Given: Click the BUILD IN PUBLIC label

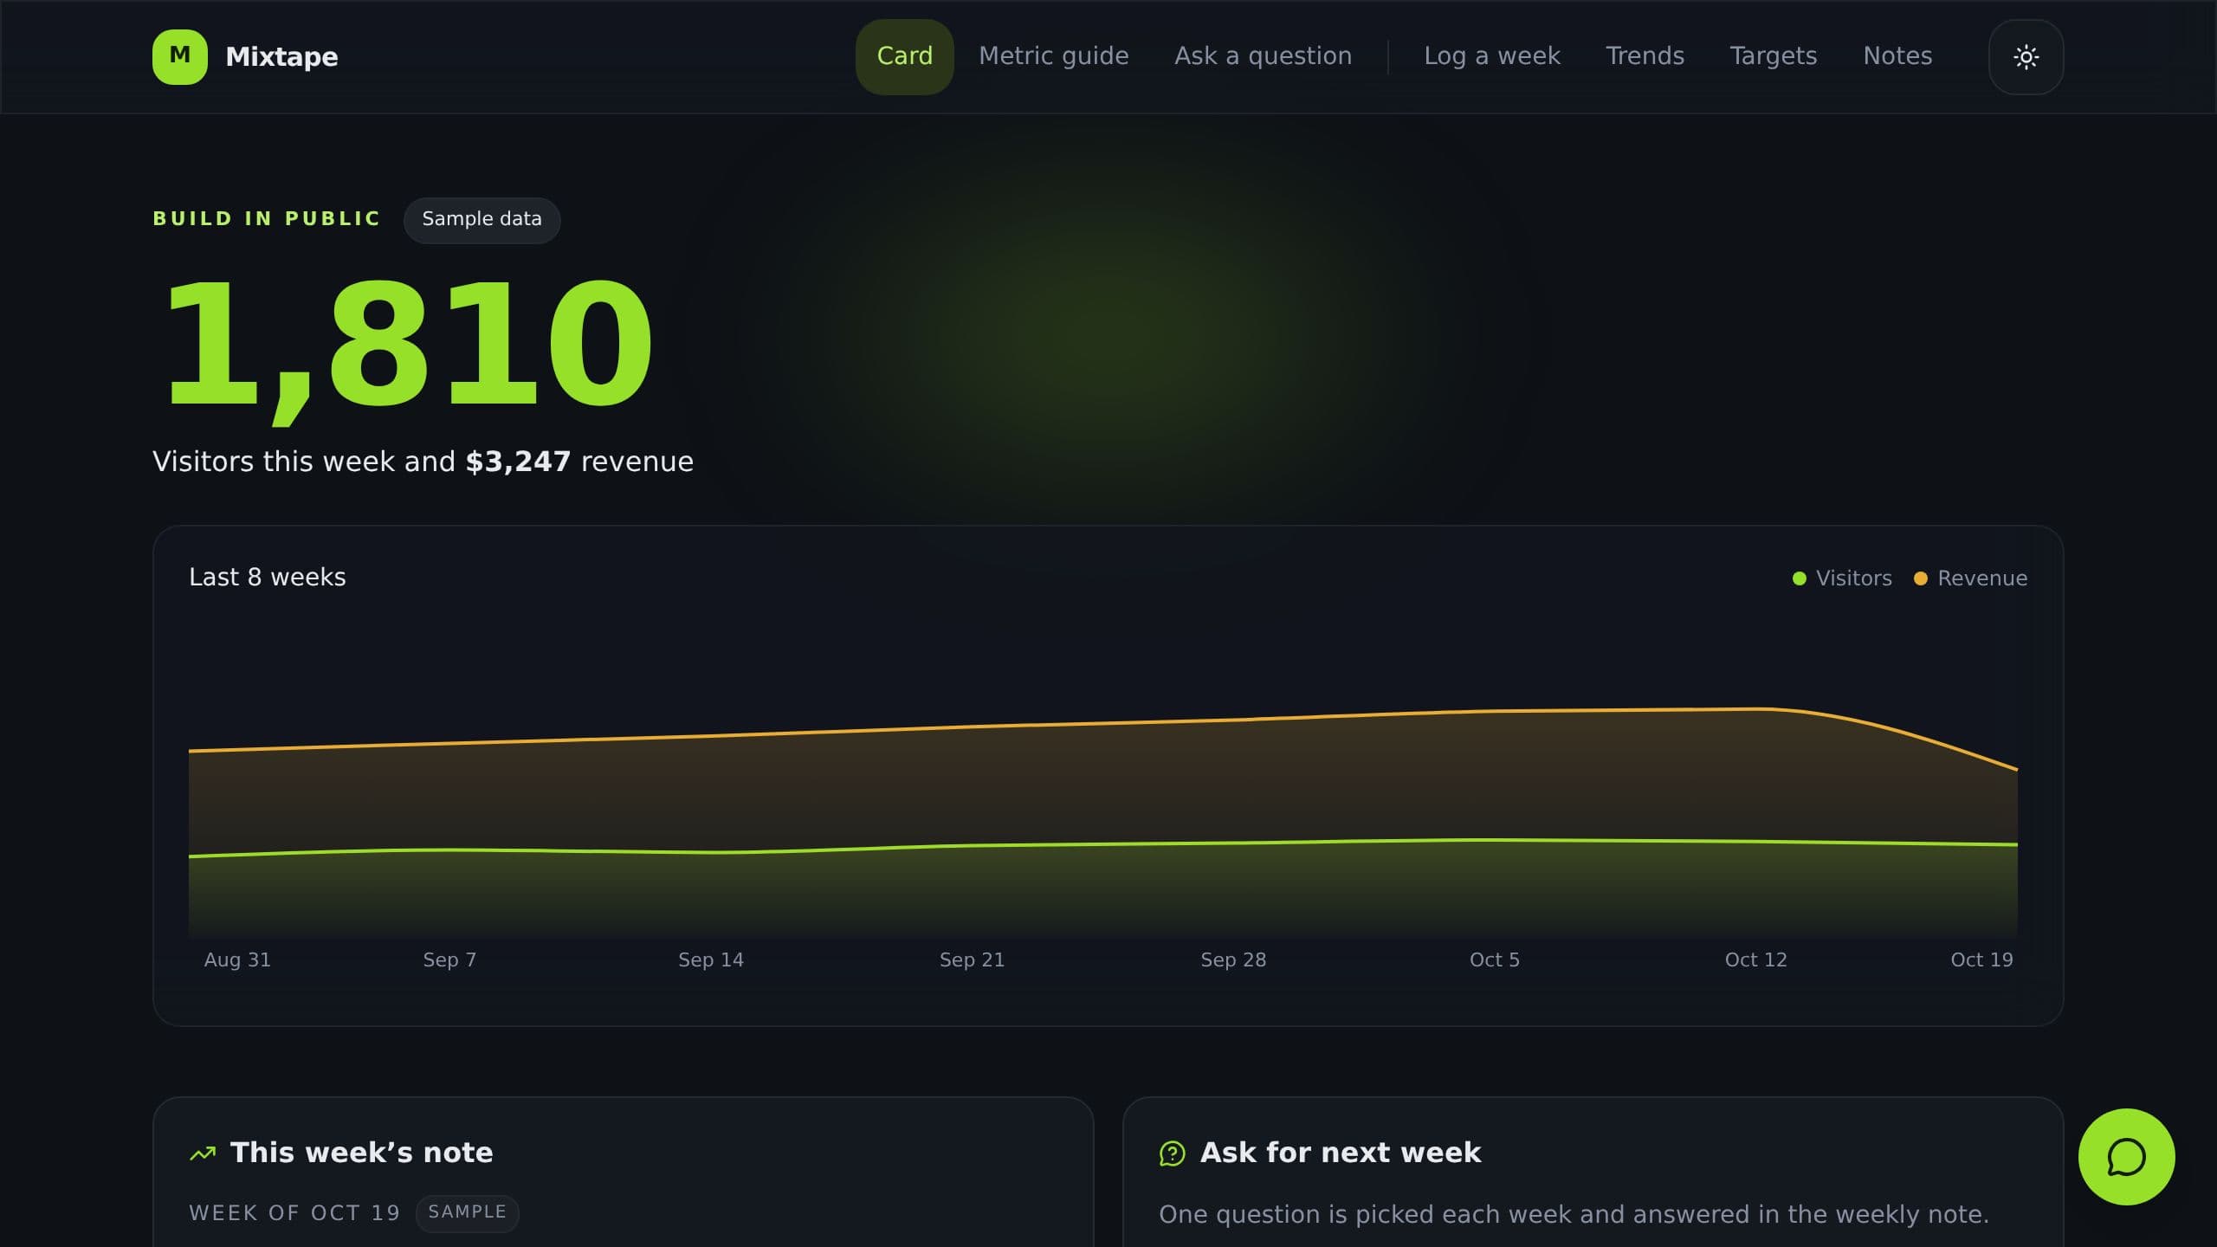Looking at the screenshot, I should [x=267, y=218].
